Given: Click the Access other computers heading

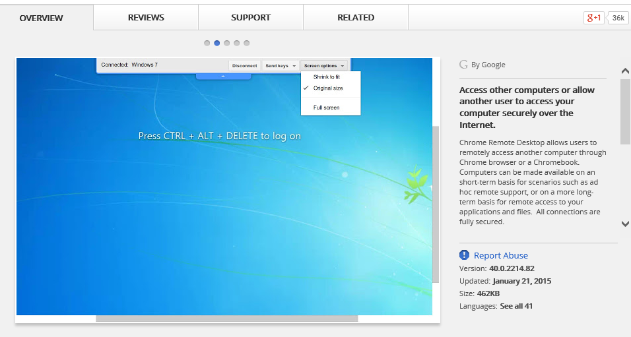Looking at the screenshot, I should pos(527,107).
